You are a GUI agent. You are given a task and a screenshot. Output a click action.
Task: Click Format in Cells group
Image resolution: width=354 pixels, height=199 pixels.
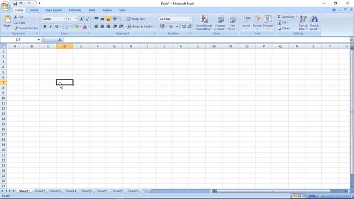coord(268,23)
